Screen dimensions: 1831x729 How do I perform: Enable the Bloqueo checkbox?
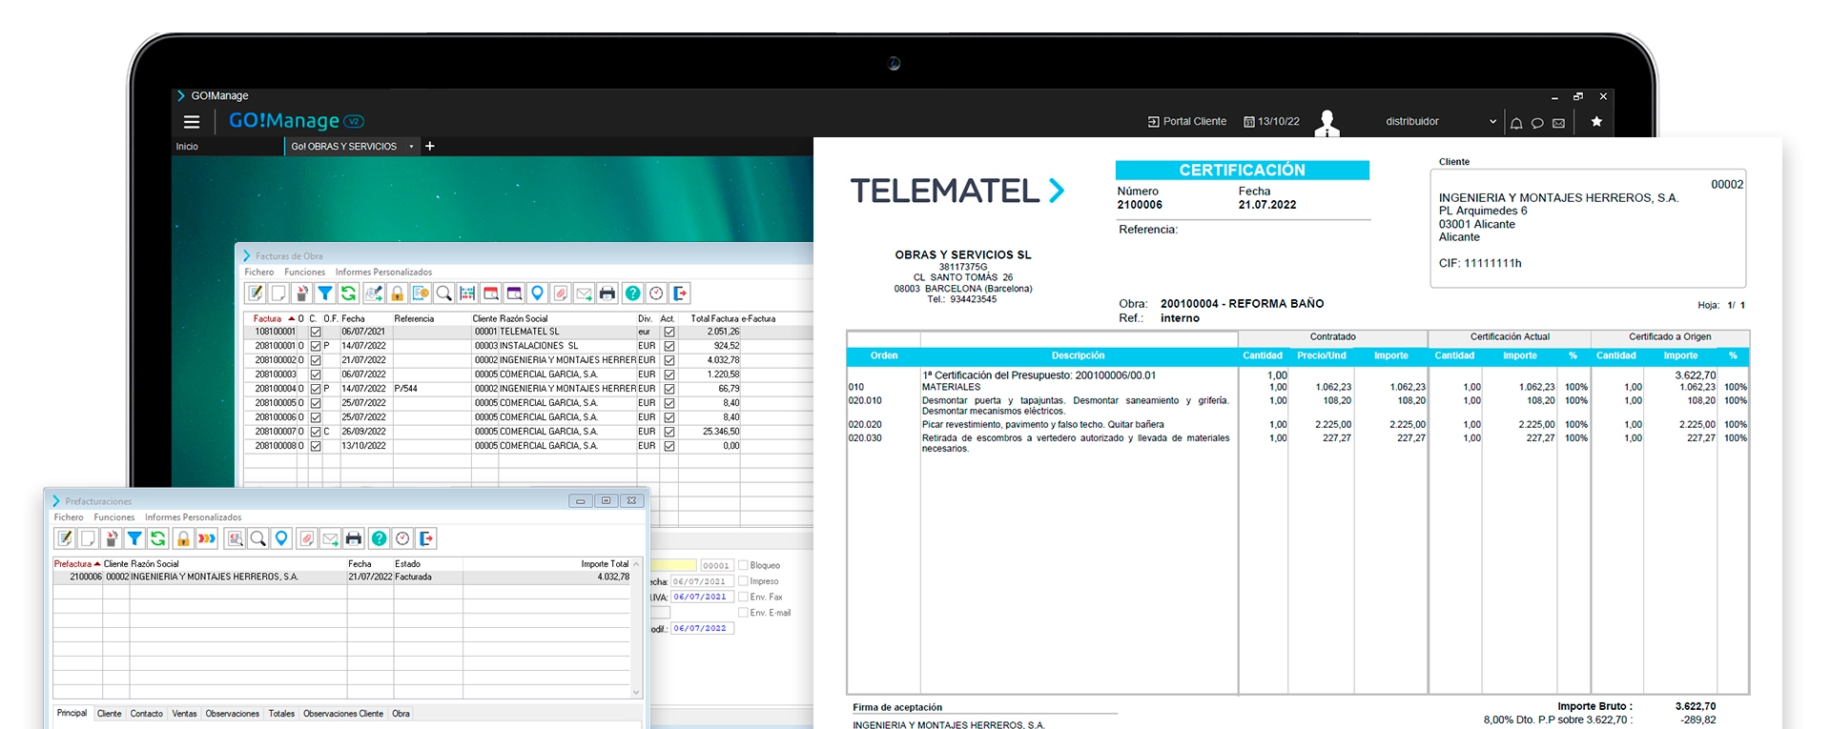point(743,565)
